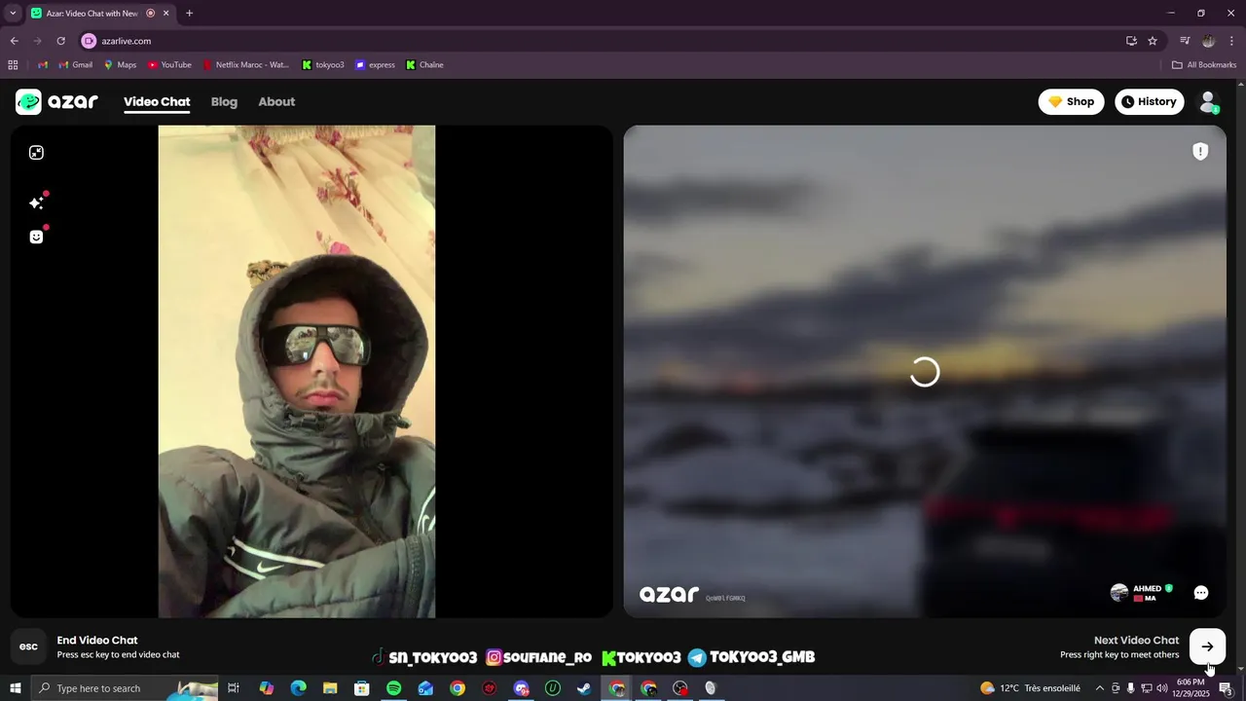Viewport: 1246px width, 701px height.
Task: Click the camera site-info icon in address bar
Action: (89, 41)
